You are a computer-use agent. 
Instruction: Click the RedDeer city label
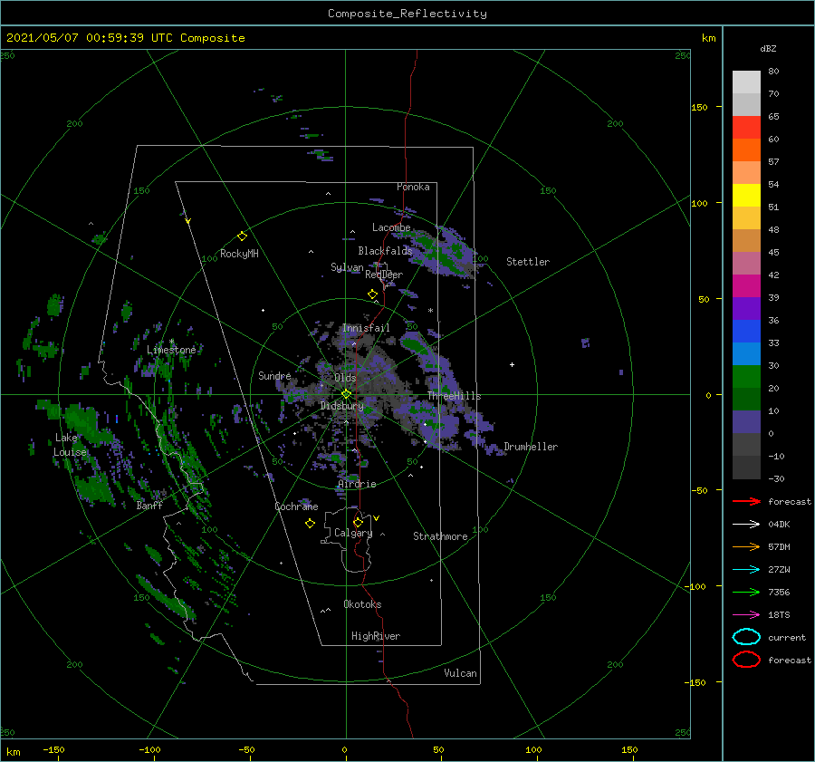[384, 275]
